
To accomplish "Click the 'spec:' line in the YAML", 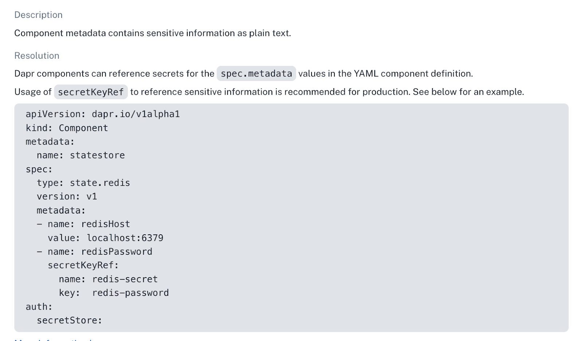I will (39, 169).
